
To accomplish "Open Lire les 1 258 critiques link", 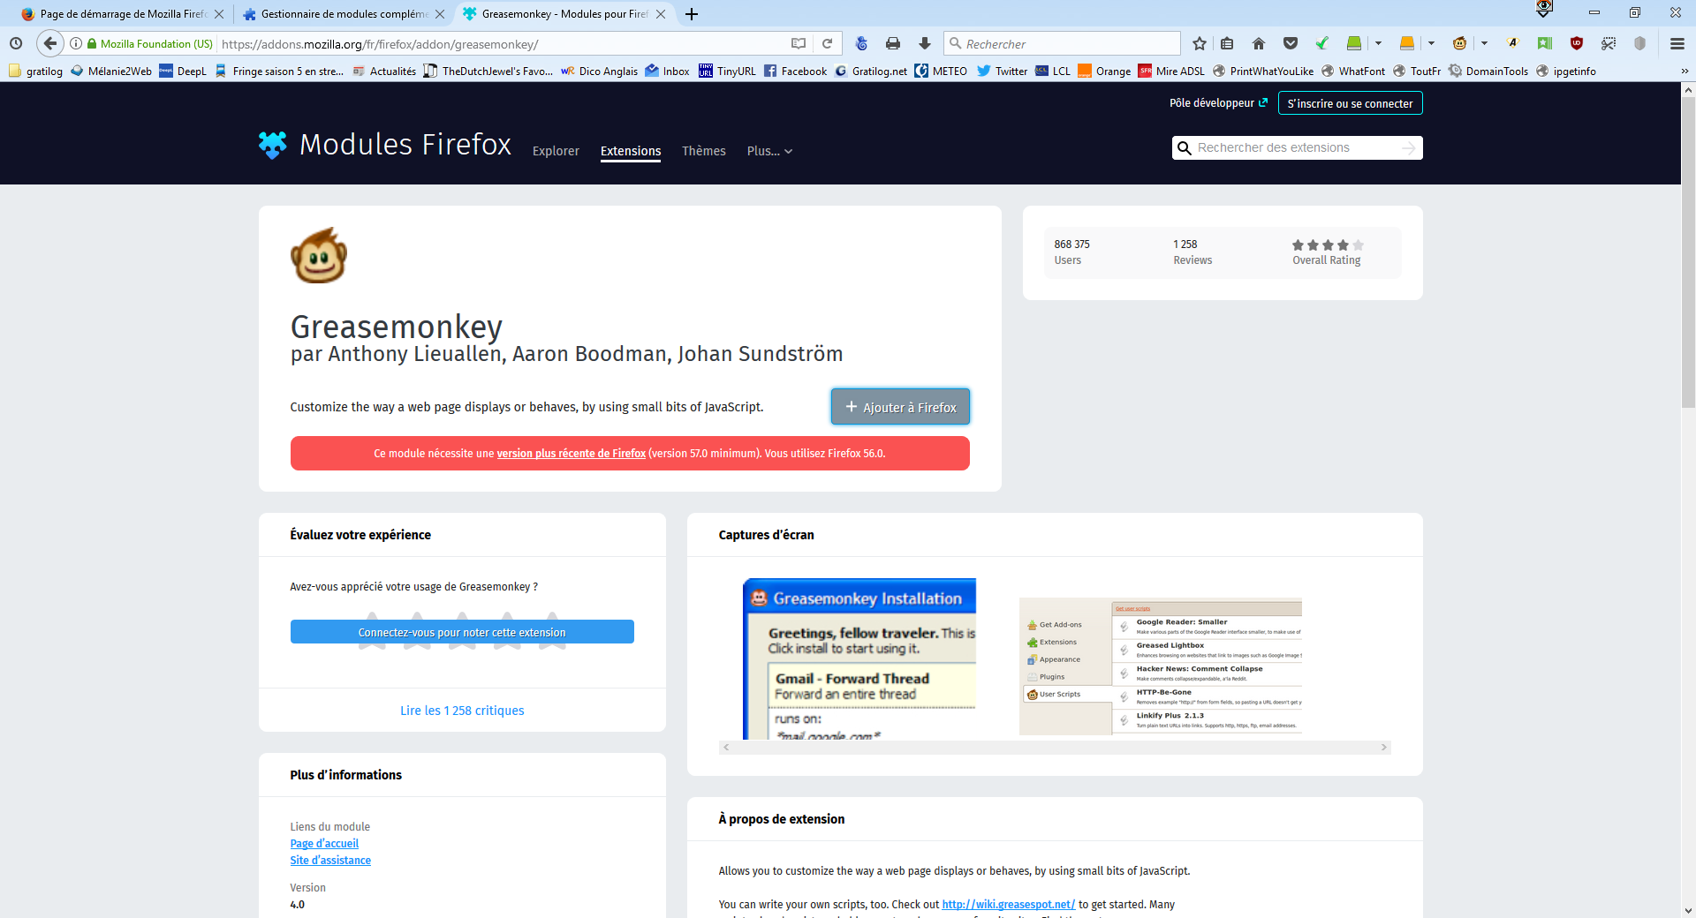I will point(462,711).
